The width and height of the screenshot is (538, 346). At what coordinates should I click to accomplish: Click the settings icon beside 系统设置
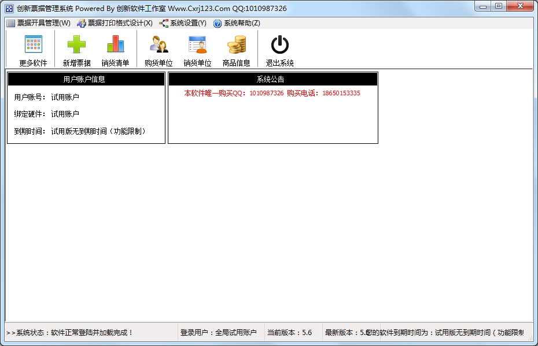pyautogui.click(x=164, y=23)
